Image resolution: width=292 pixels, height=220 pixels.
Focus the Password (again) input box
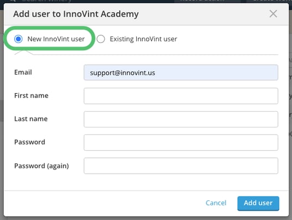point(181,166)
